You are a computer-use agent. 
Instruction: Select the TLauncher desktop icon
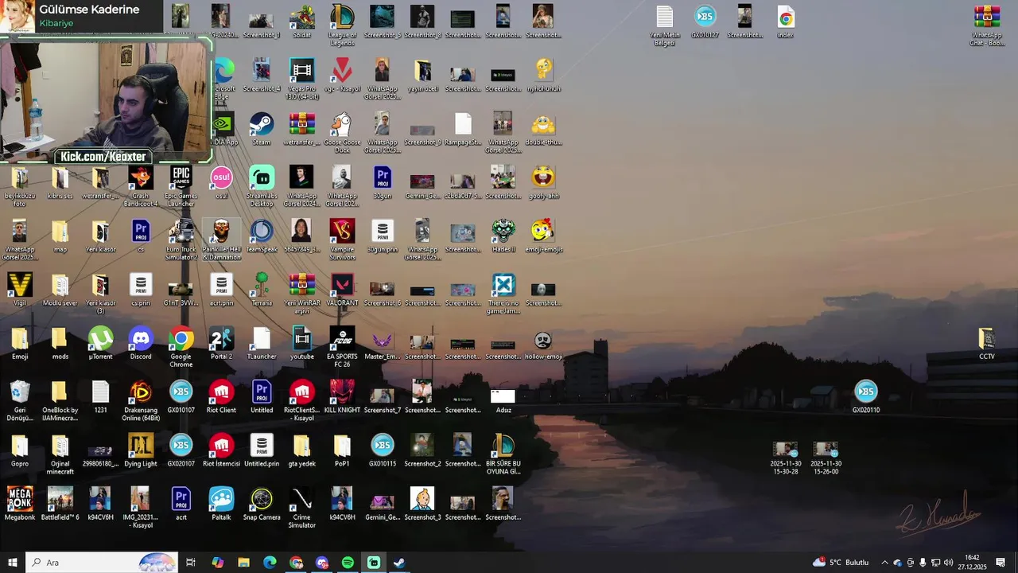click(x=262, y=343)
